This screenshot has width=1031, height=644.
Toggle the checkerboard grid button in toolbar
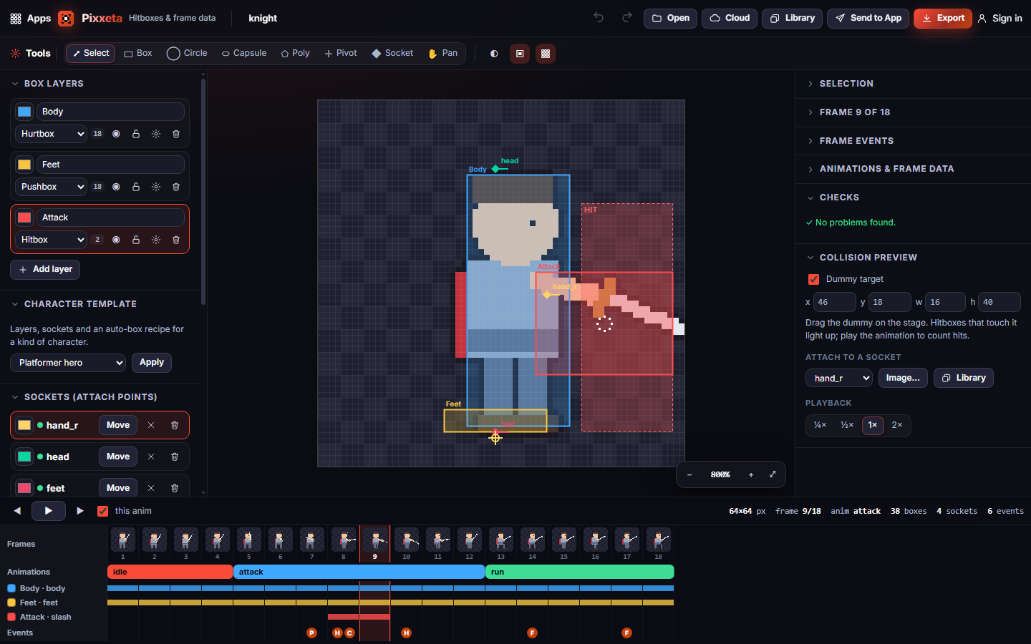click(546, 54)
